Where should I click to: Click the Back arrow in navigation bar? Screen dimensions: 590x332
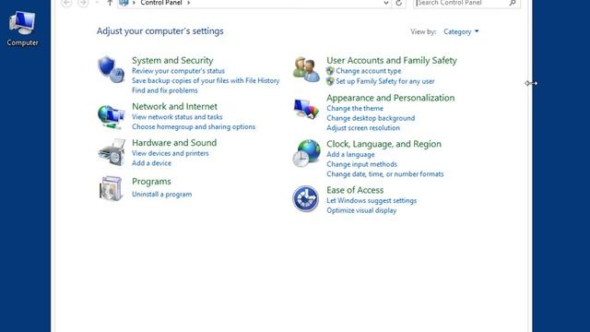[66, 3]
